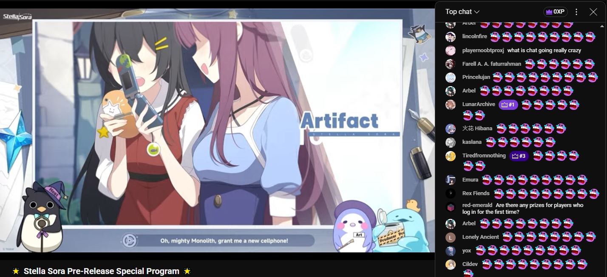Click the video player showing Artifact scene
Screen dimensions: 607x277
coord(217,130)
